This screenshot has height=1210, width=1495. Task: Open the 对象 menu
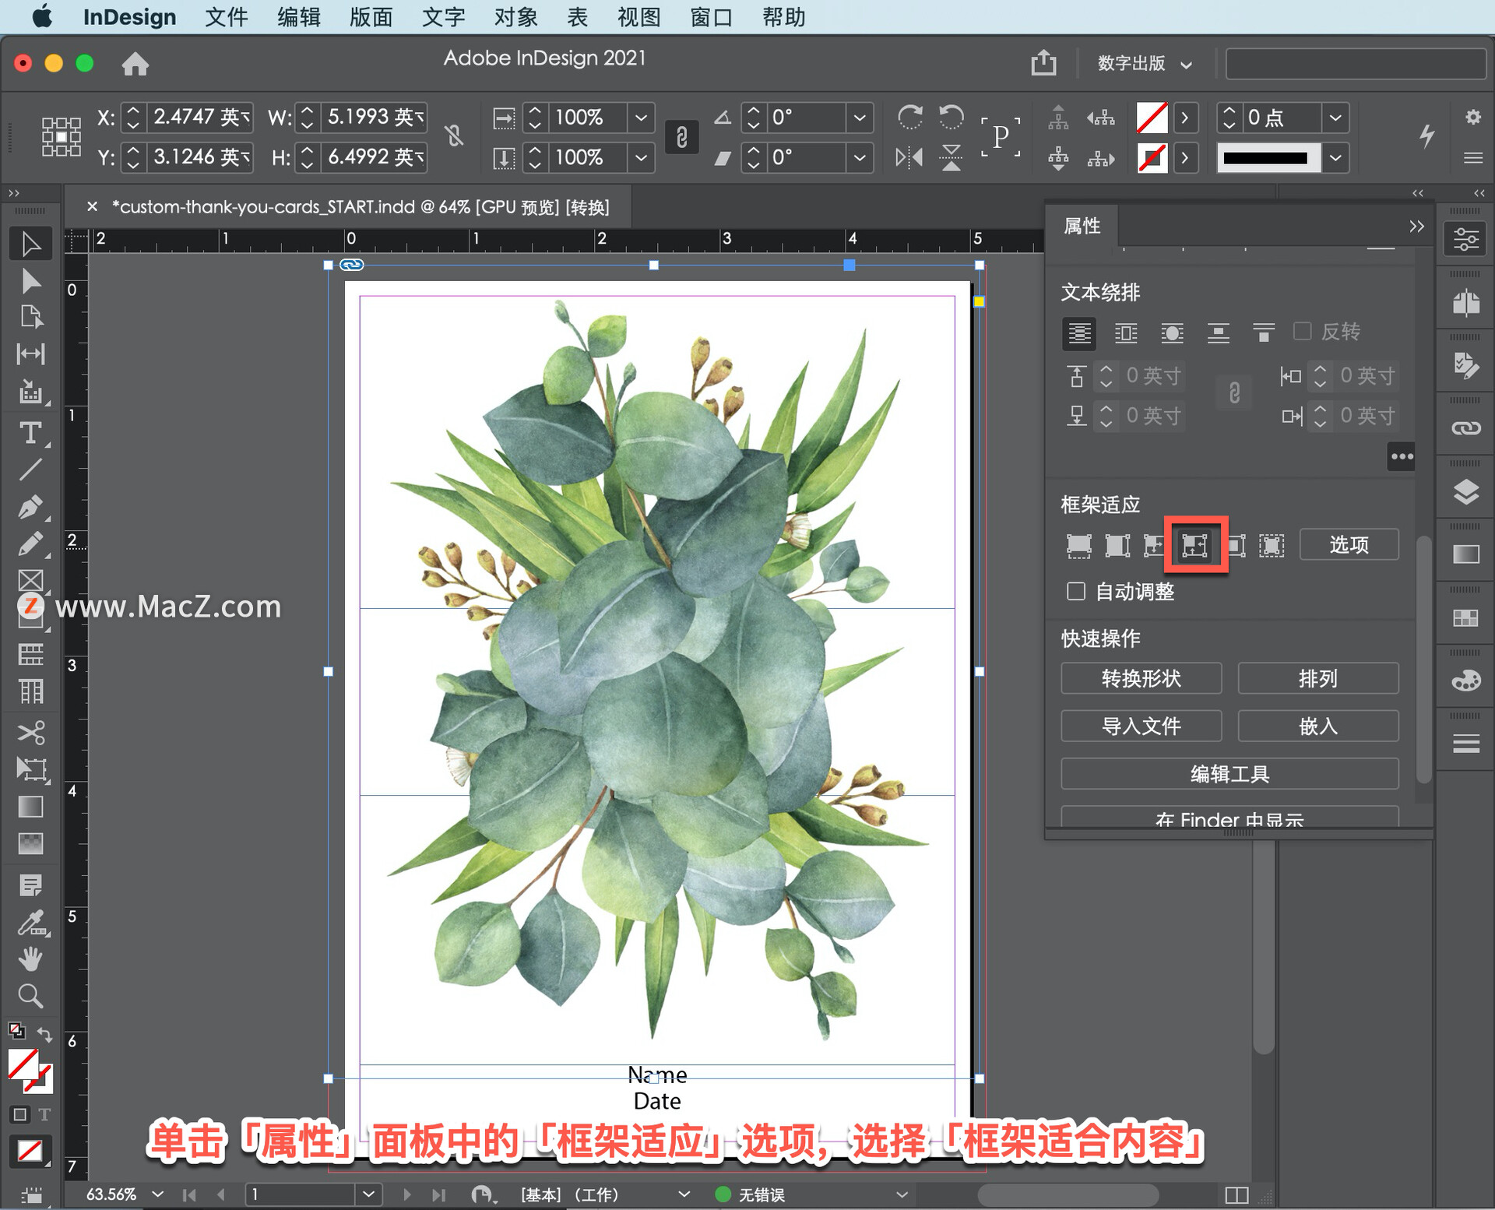516,16
